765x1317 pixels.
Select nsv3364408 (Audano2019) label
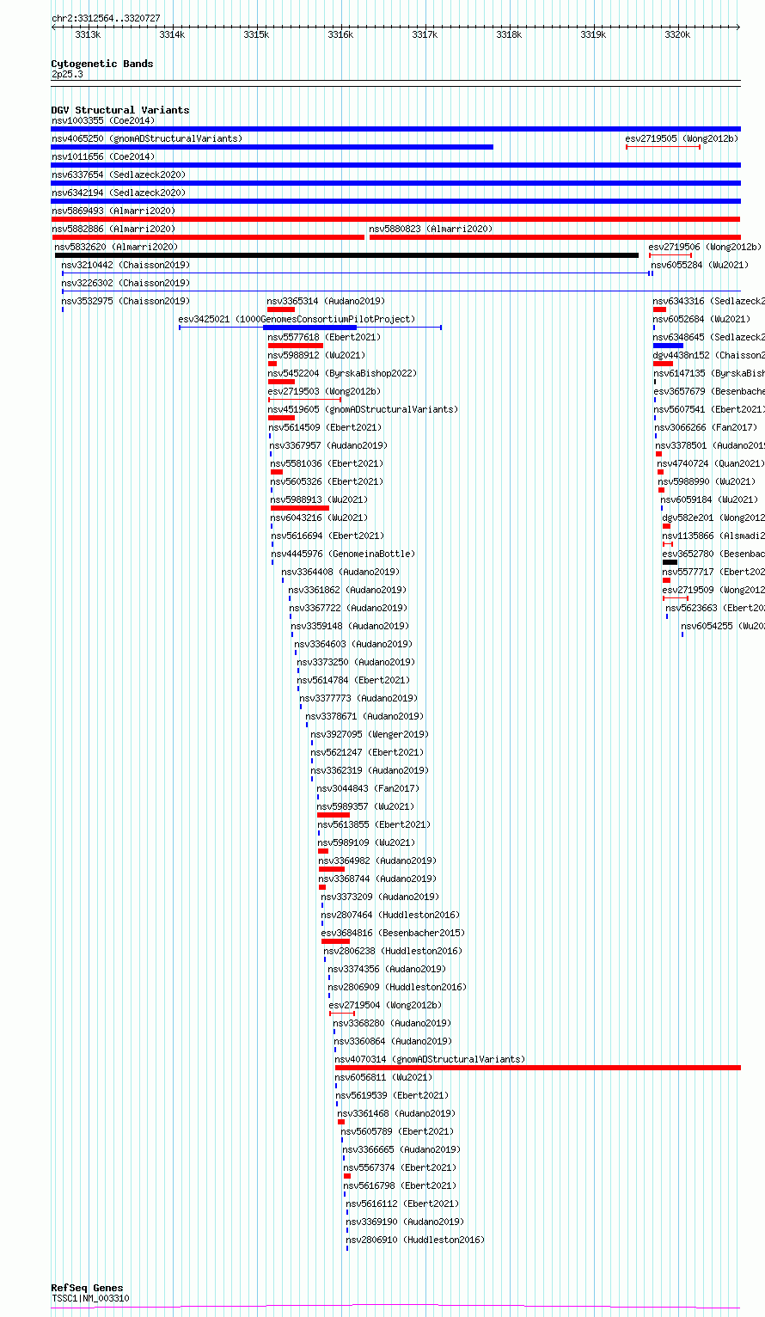pyautogui.click(x=341, y=572)
